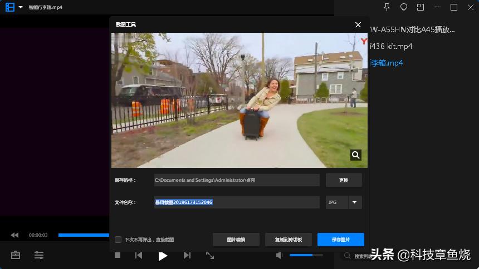This screenshot has width=479, height=269.
Task: Click the magnifier icon on the screenshot preview
Action: point(356,155)
